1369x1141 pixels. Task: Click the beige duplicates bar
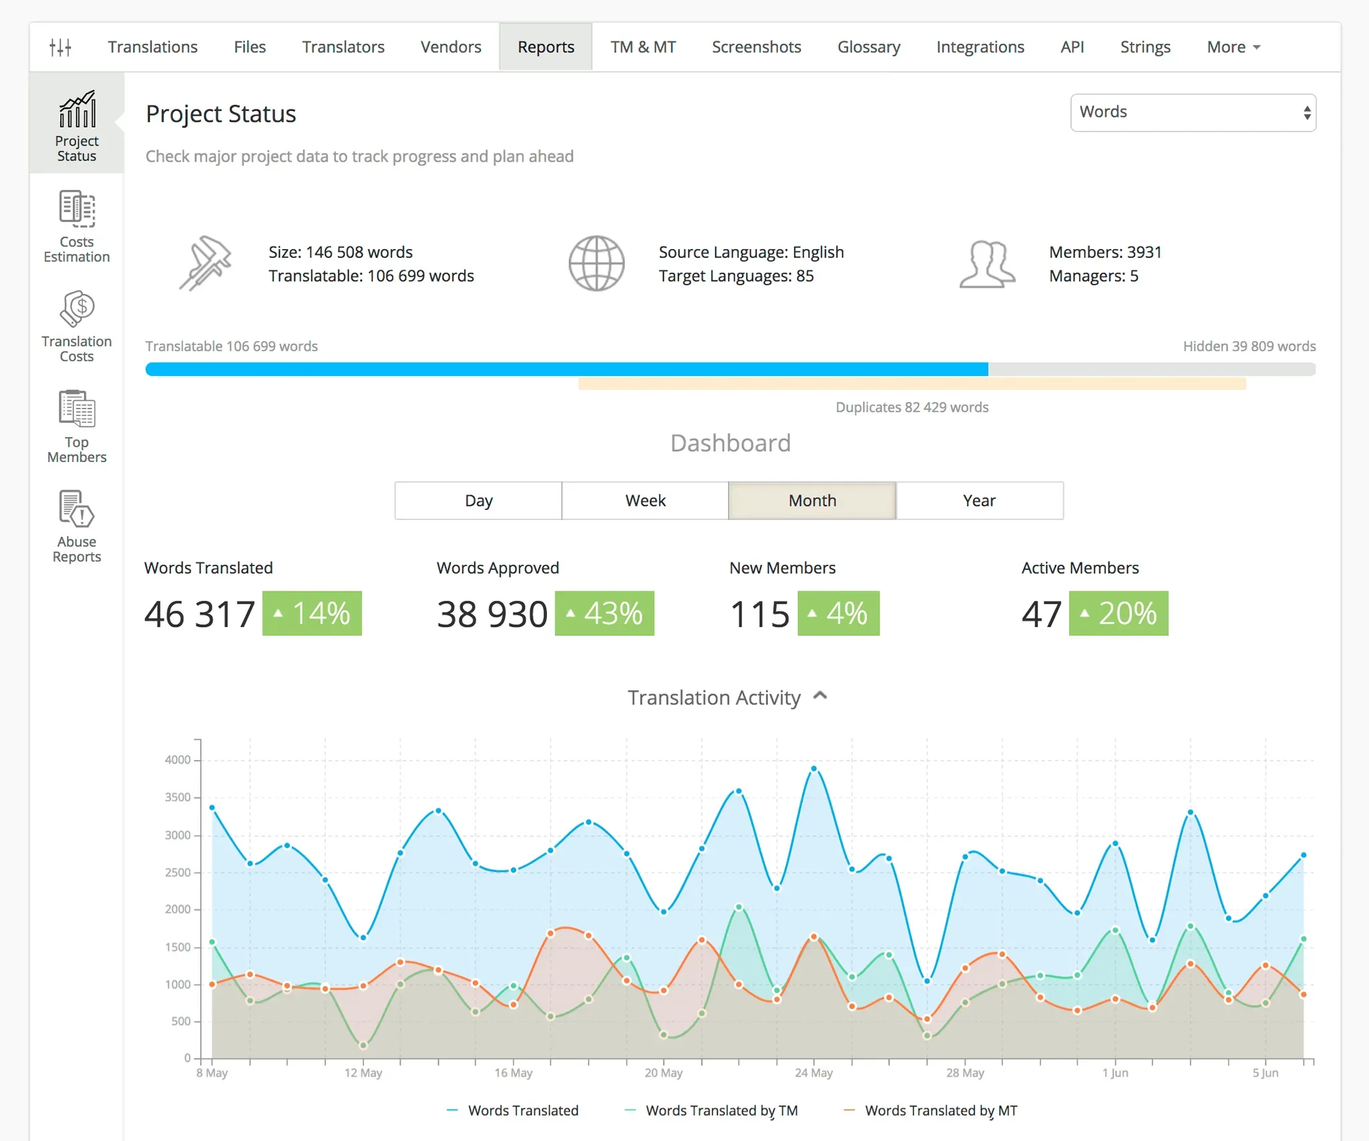tap(912, 384)
